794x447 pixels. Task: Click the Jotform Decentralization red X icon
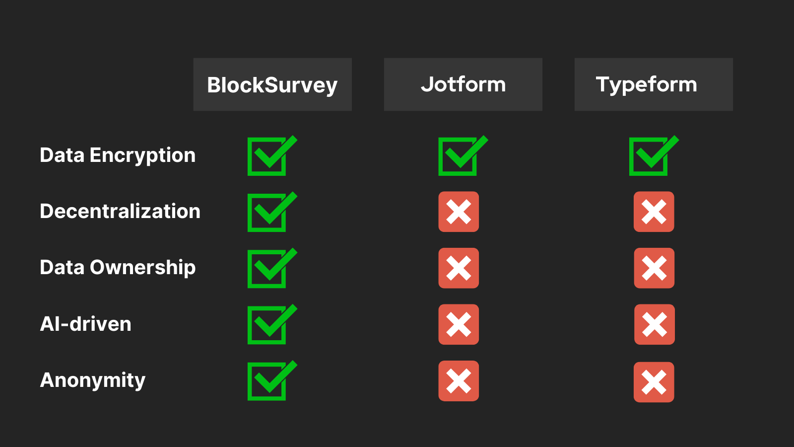coord(459,212)
